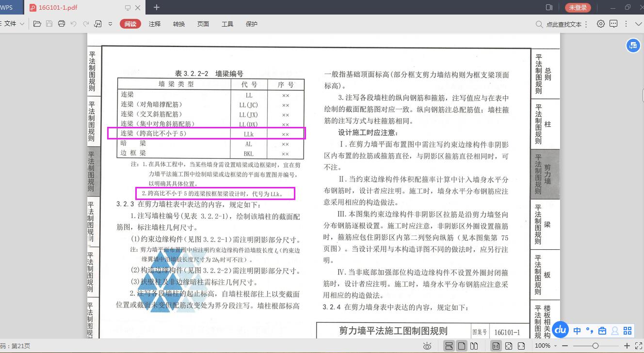Click the 未登录 login button
The image size is (644, 353).
pos(578,7)
